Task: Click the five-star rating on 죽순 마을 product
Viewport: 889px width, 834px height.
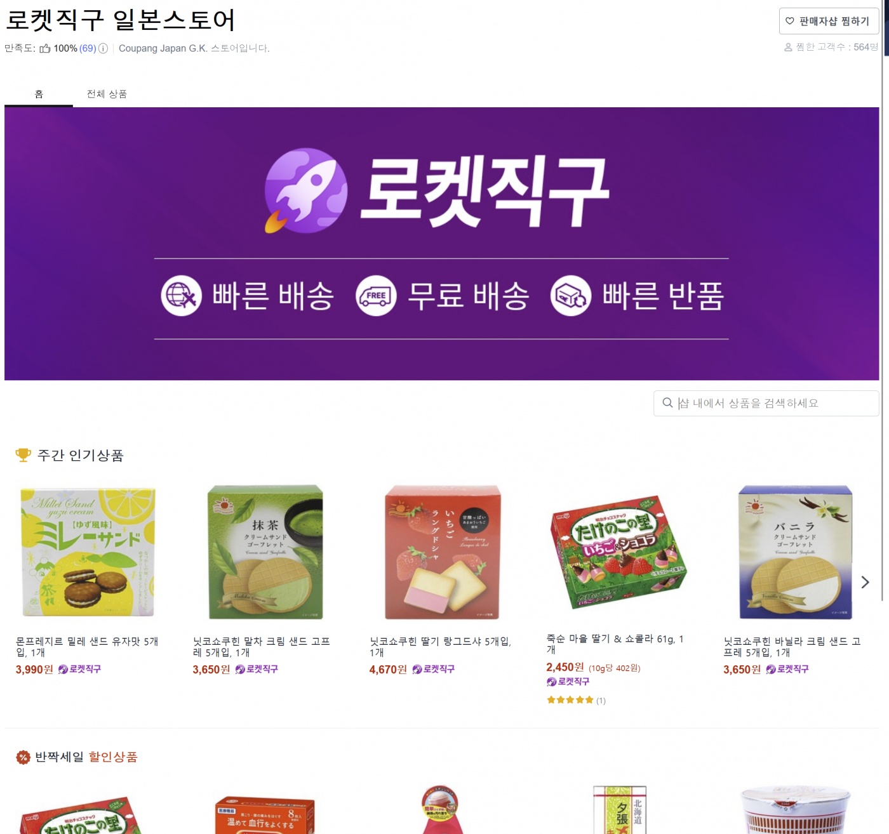Action: [x=570, y=700]
